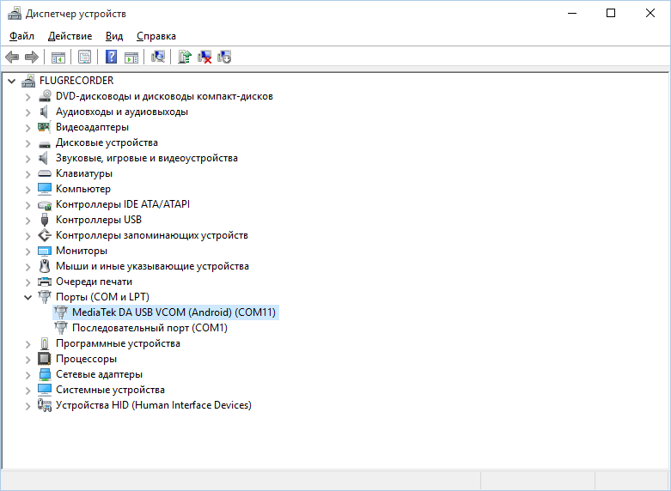Toggle the console tree pane toolbar icon
The image size is (671, 491).
(58, 58)
